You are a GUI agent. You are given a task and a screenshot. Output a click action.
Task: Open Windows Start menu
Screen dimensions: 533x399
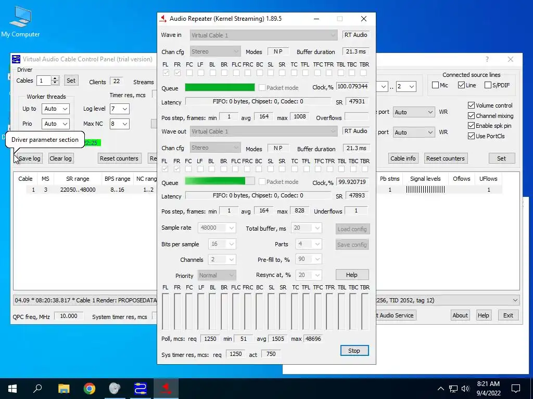coord(12,388)
